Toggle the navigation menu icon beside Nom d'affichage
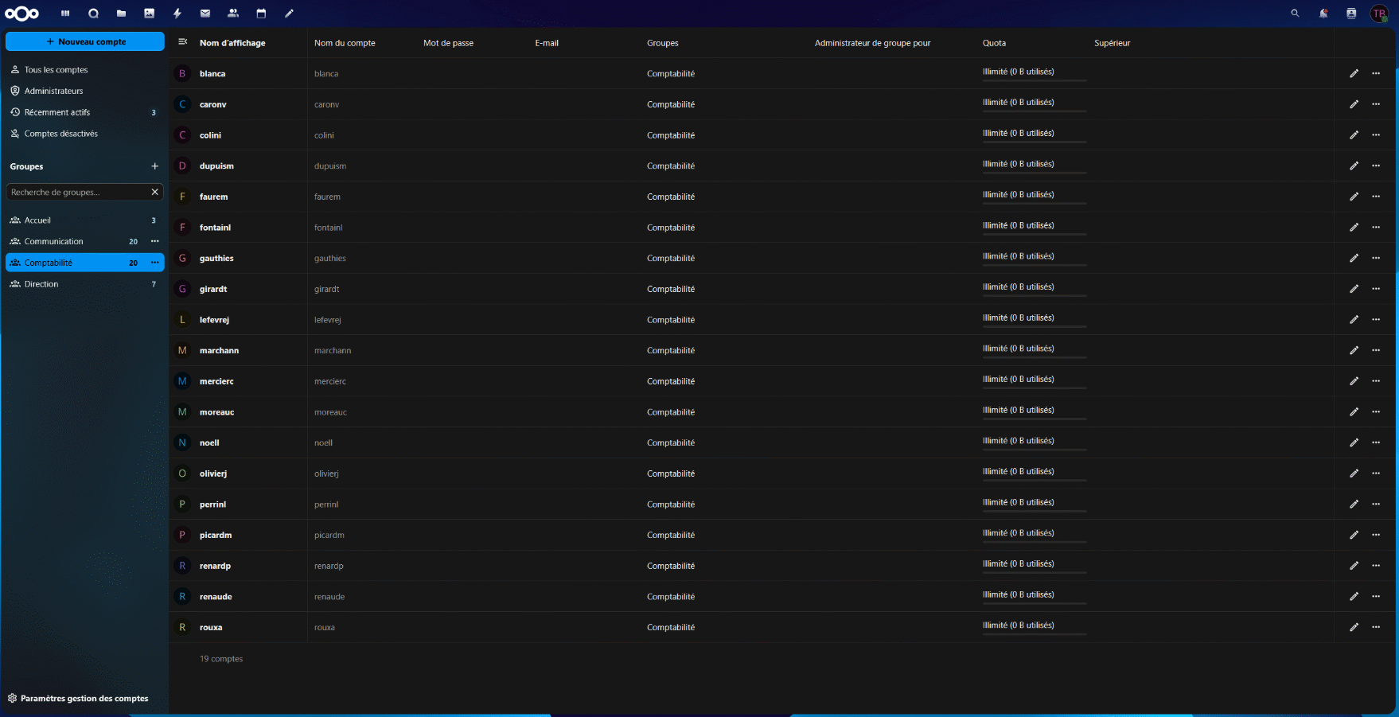This screenshot has width=1399, height=717. coord(183,42)
